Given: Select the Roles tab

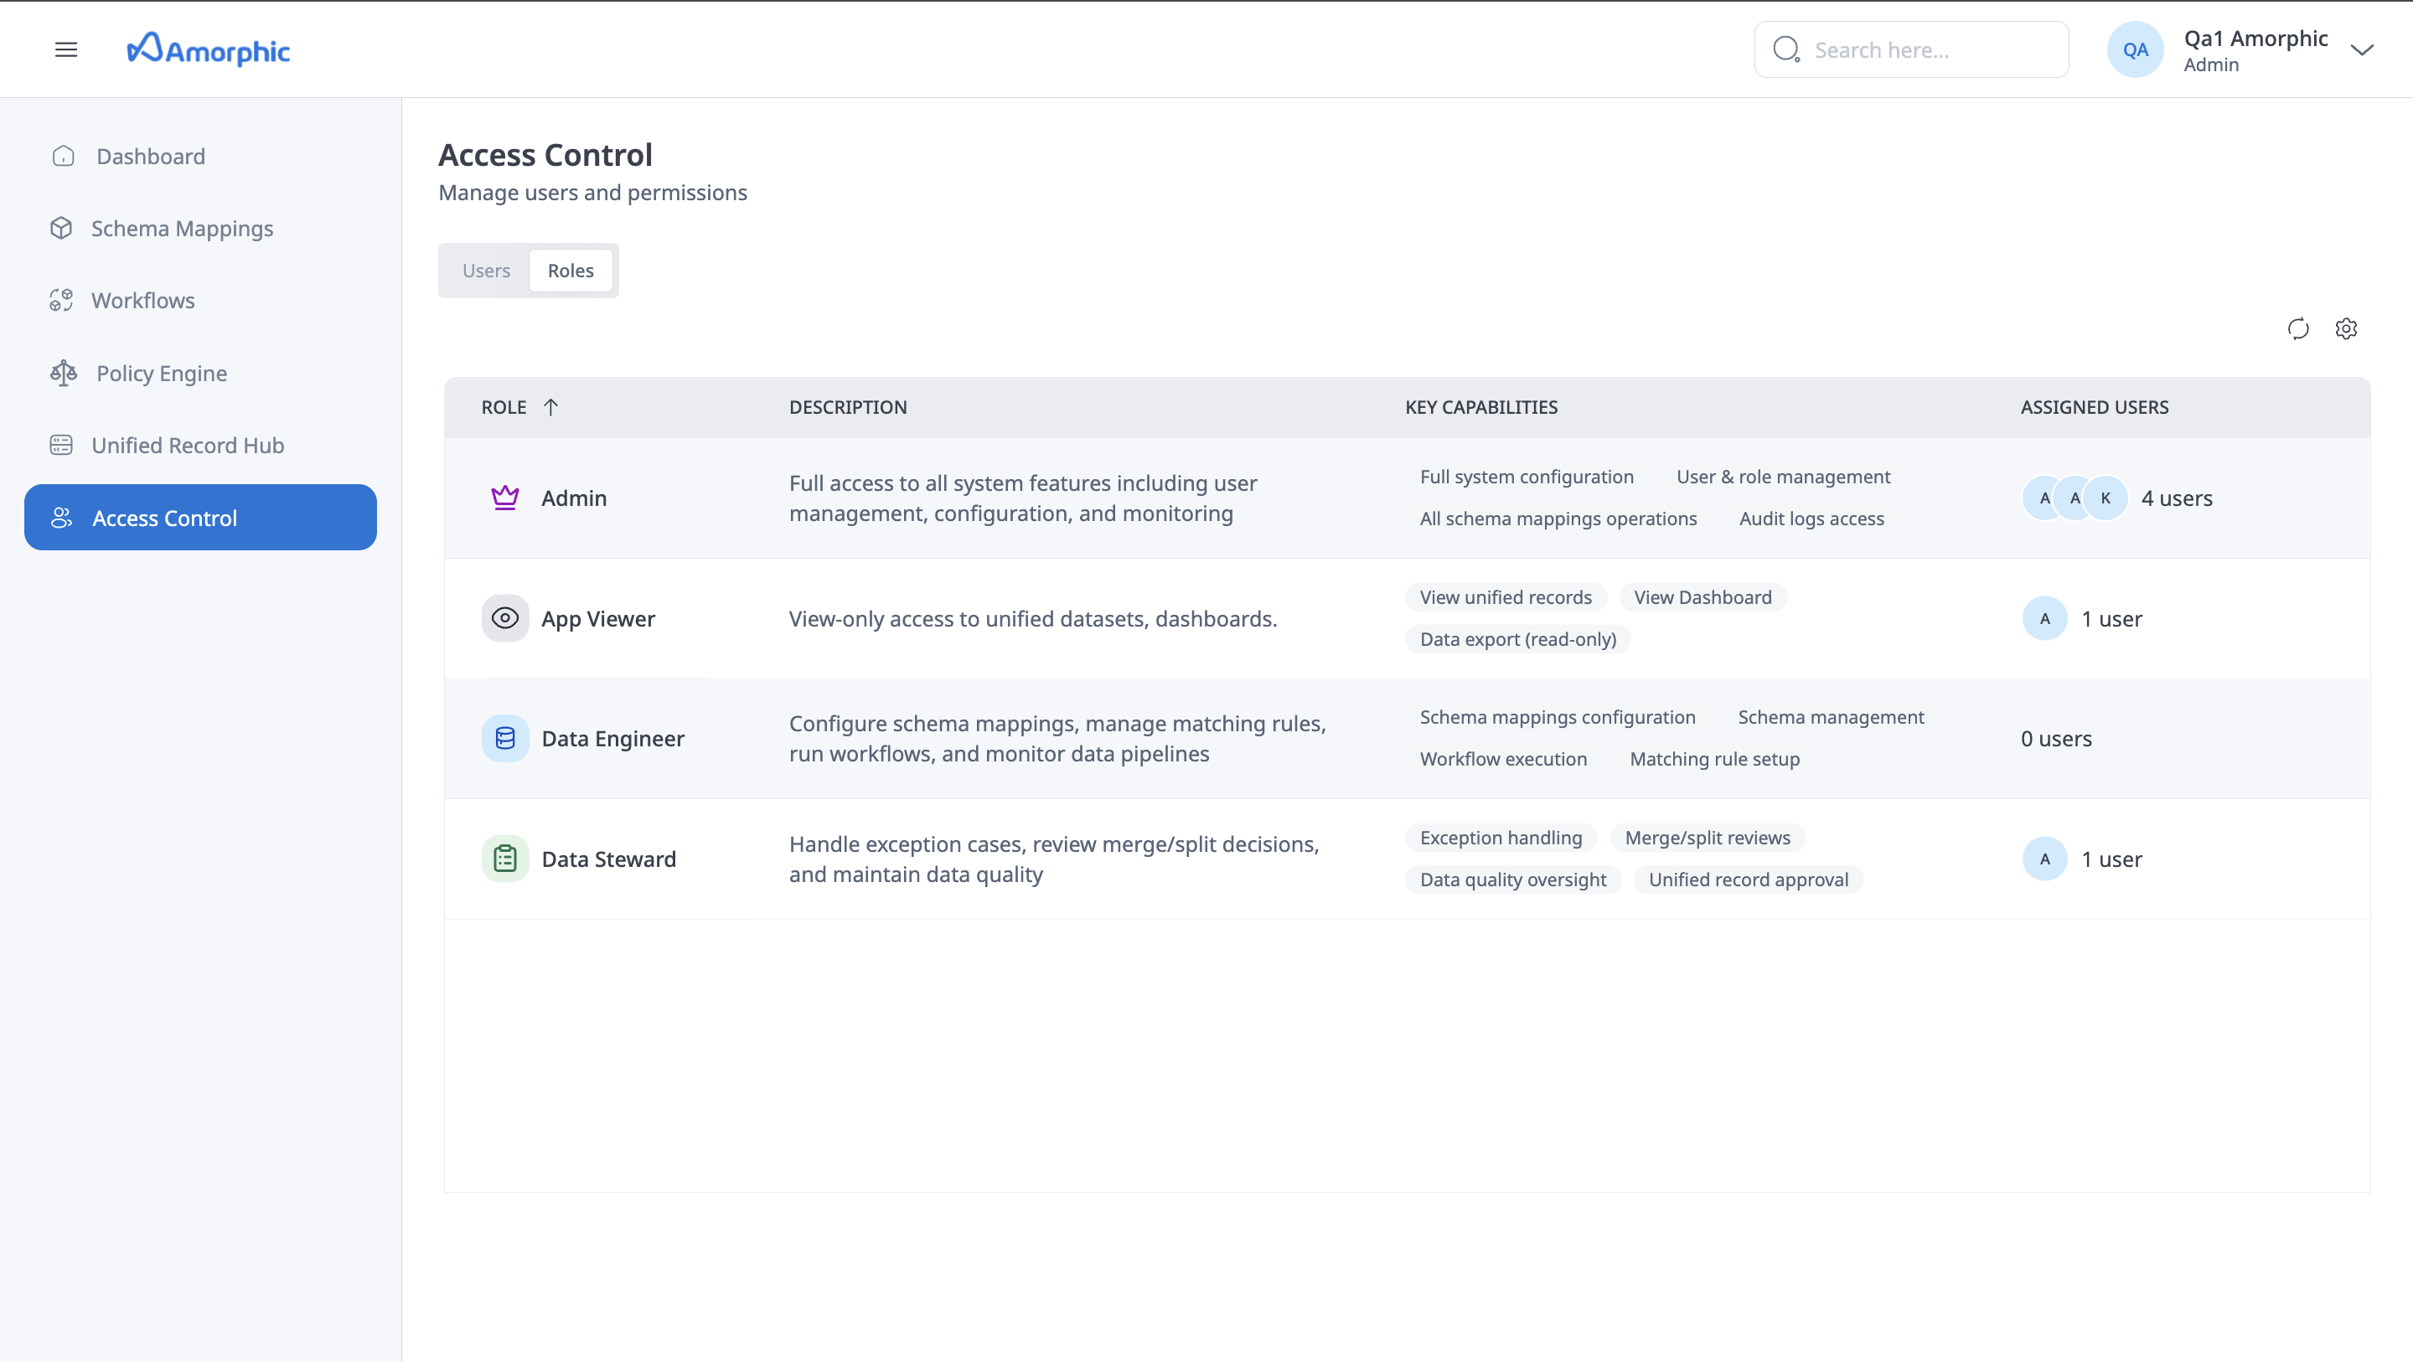Looking at the screenshot, I should coord(571,271).
